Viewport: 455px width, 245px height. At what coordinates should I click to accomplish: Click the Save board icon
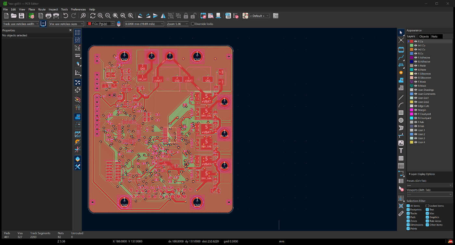(21, 16)
